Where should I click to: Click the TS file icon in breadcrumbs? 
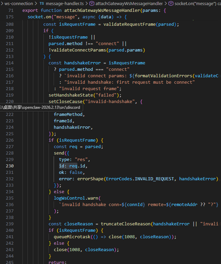tap(42, 3)
